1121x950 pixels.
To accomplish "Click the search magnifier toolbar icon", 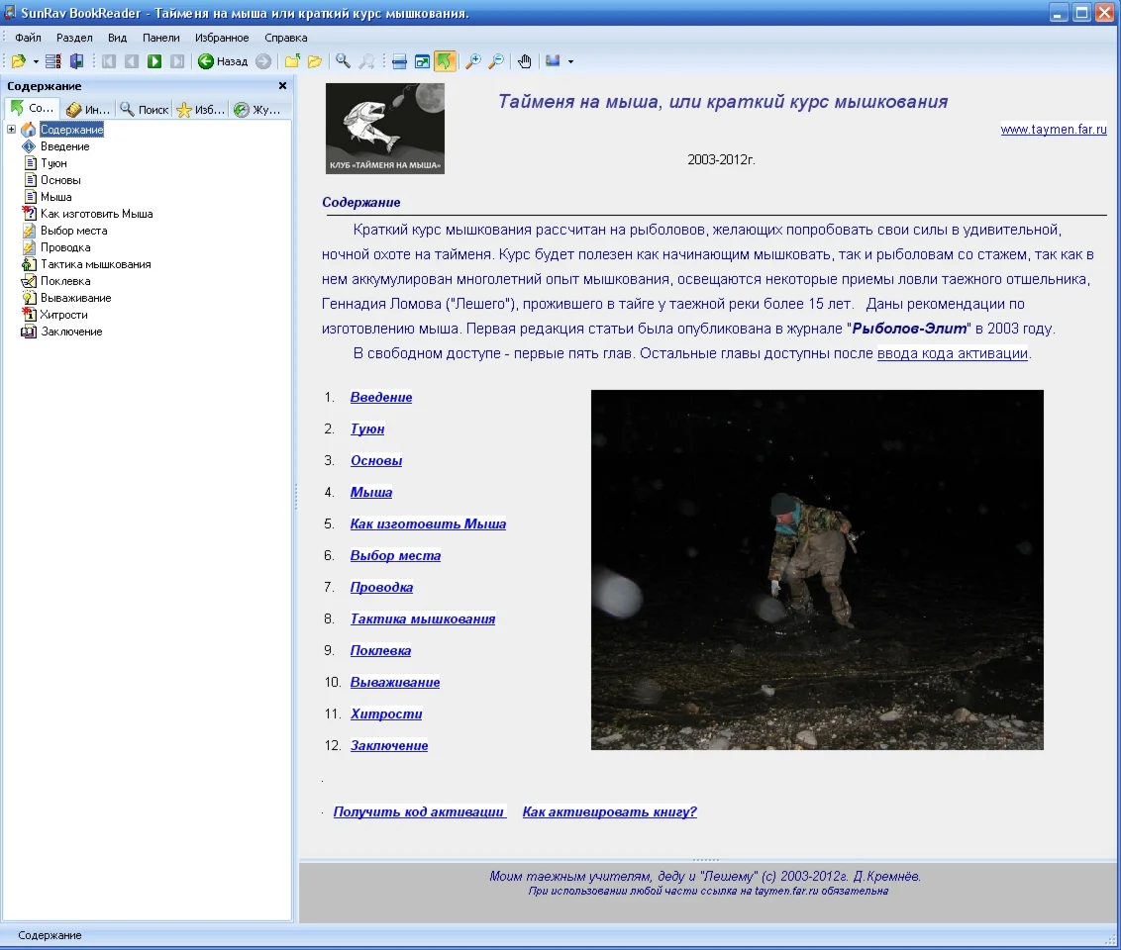I will [x=343, y=61].
